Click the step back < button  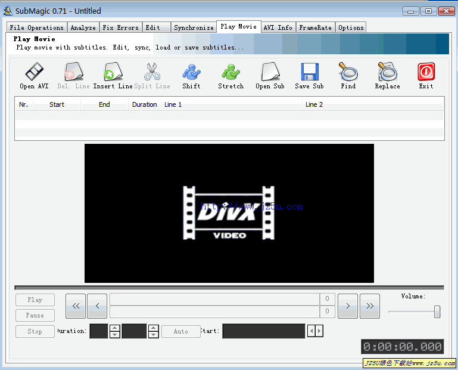pos(97,306)
